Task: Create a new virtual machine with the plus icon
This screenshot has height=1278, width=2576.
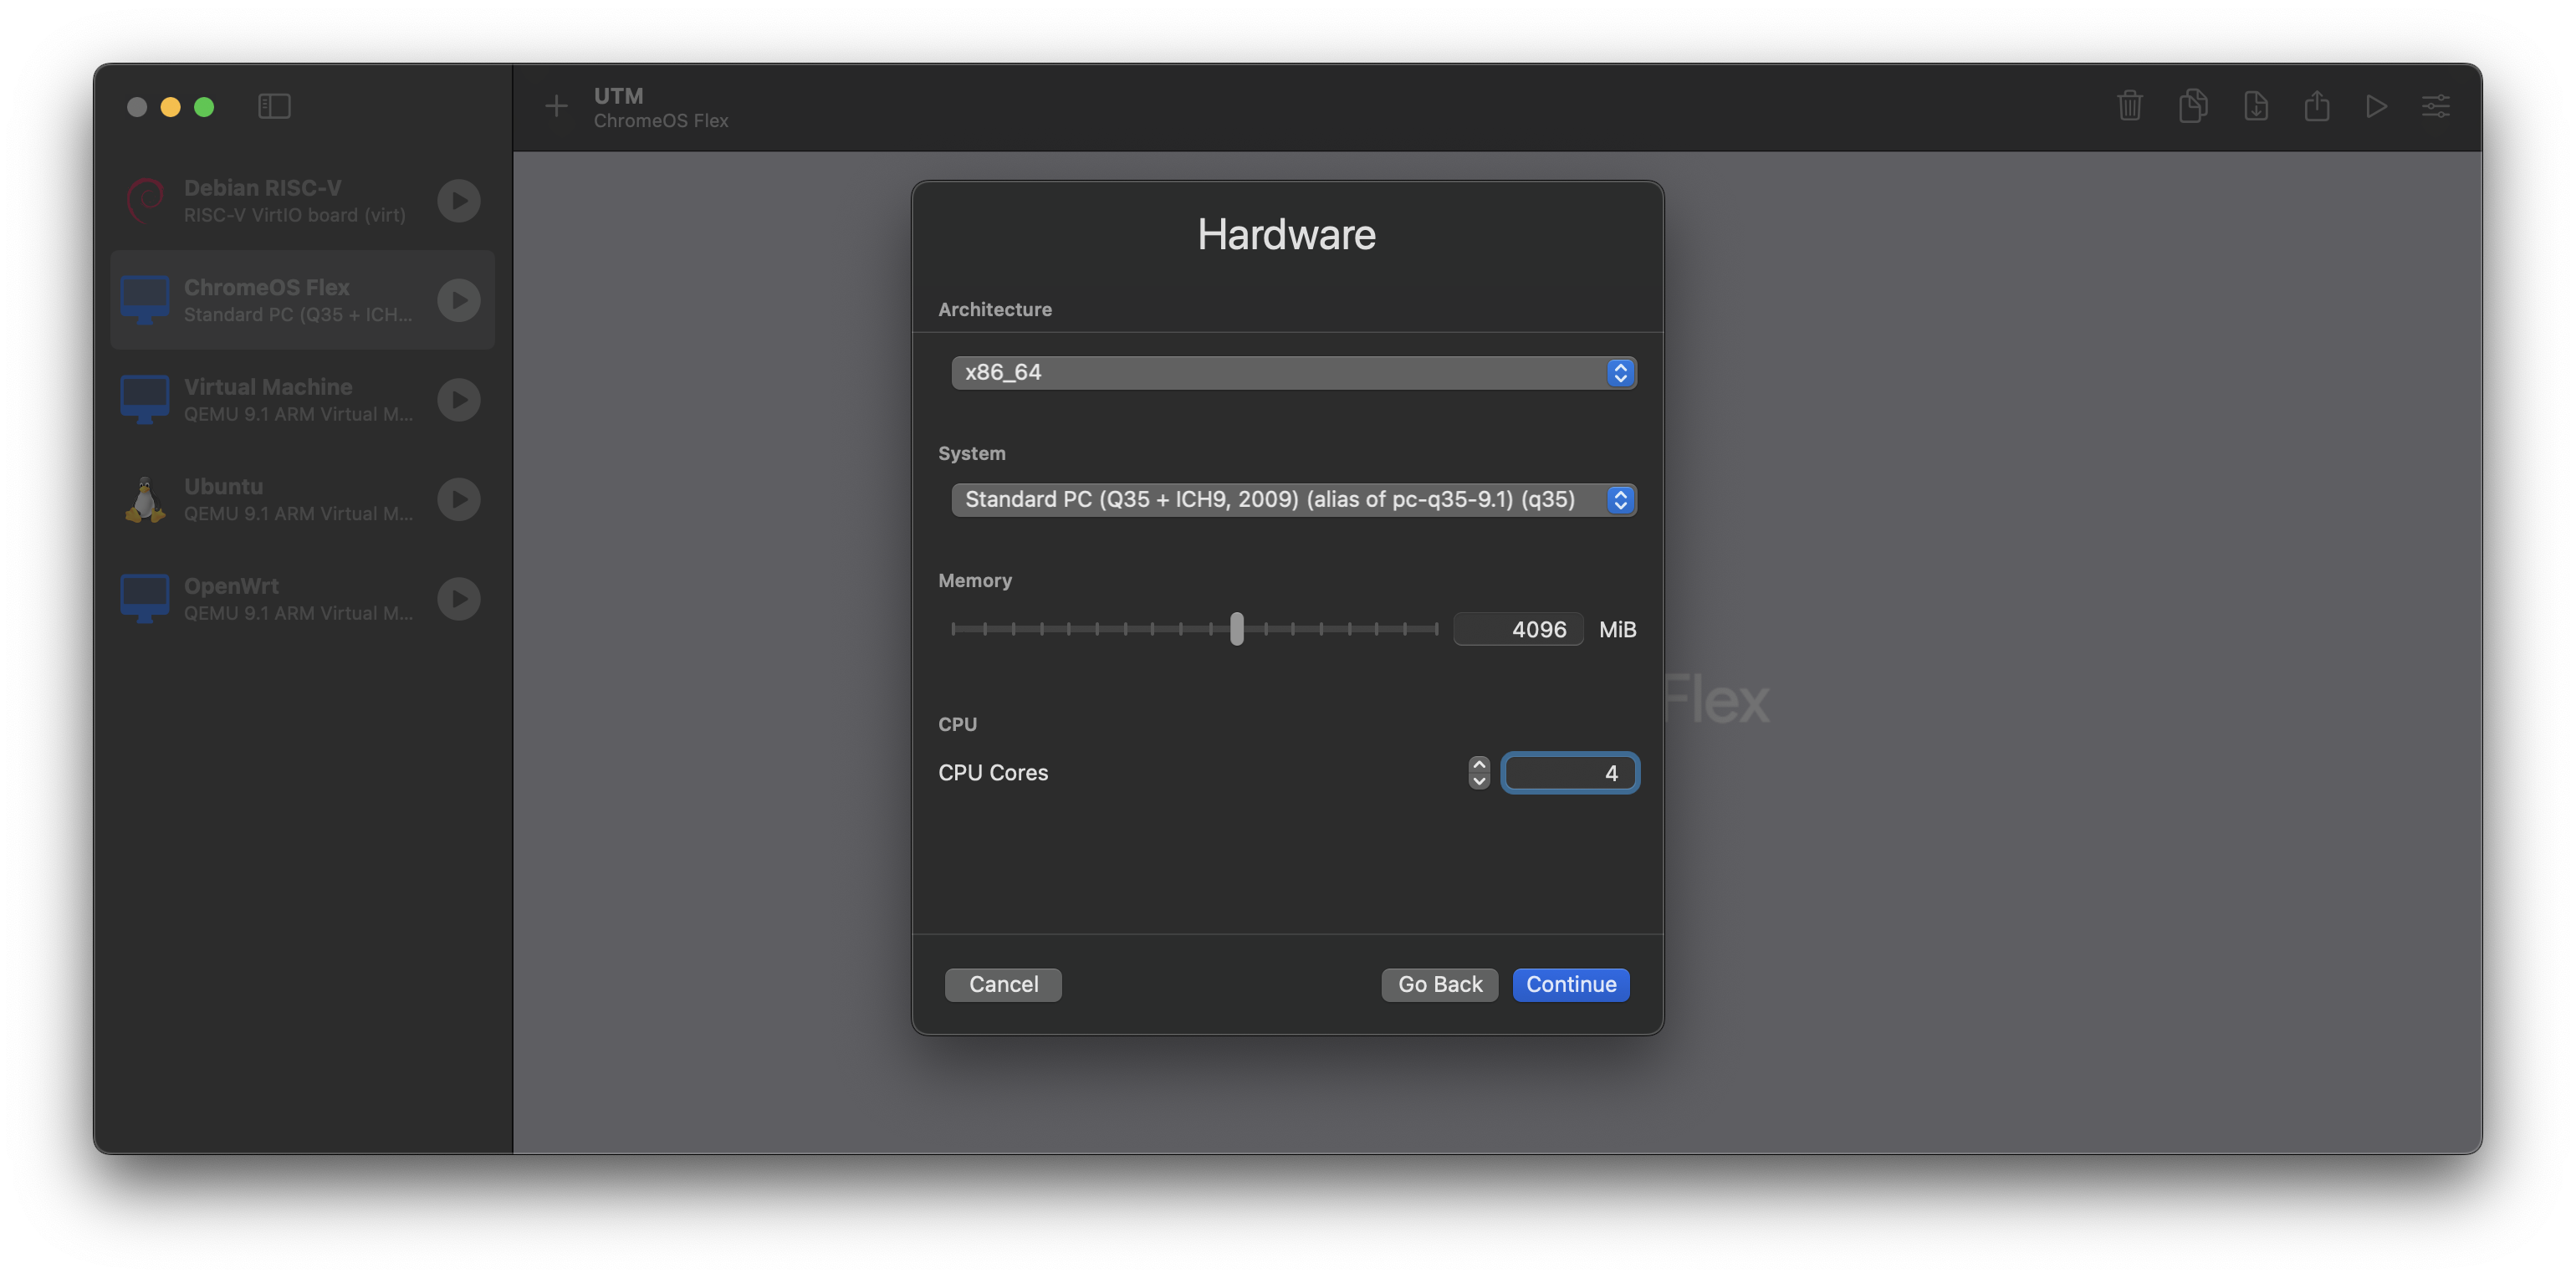Action: point(556,106)
